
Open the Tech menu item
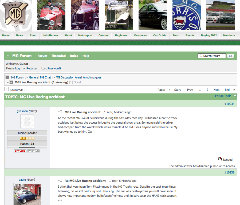point(176,36)
